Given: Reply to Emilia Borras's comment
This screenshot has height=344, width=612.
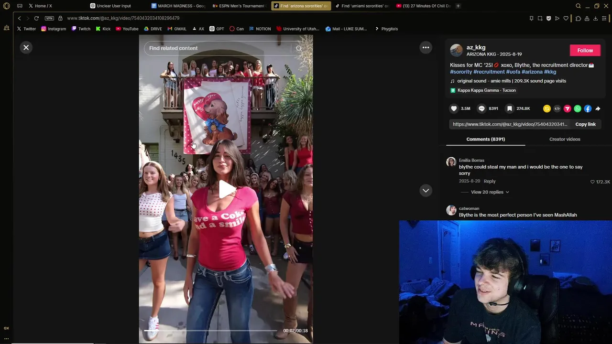Looking at the screenshot, I should tap(489, 181).
